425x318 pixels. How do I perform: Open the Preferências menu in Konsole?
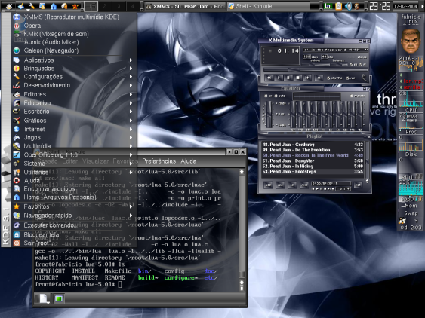click(x=159, y=161)
